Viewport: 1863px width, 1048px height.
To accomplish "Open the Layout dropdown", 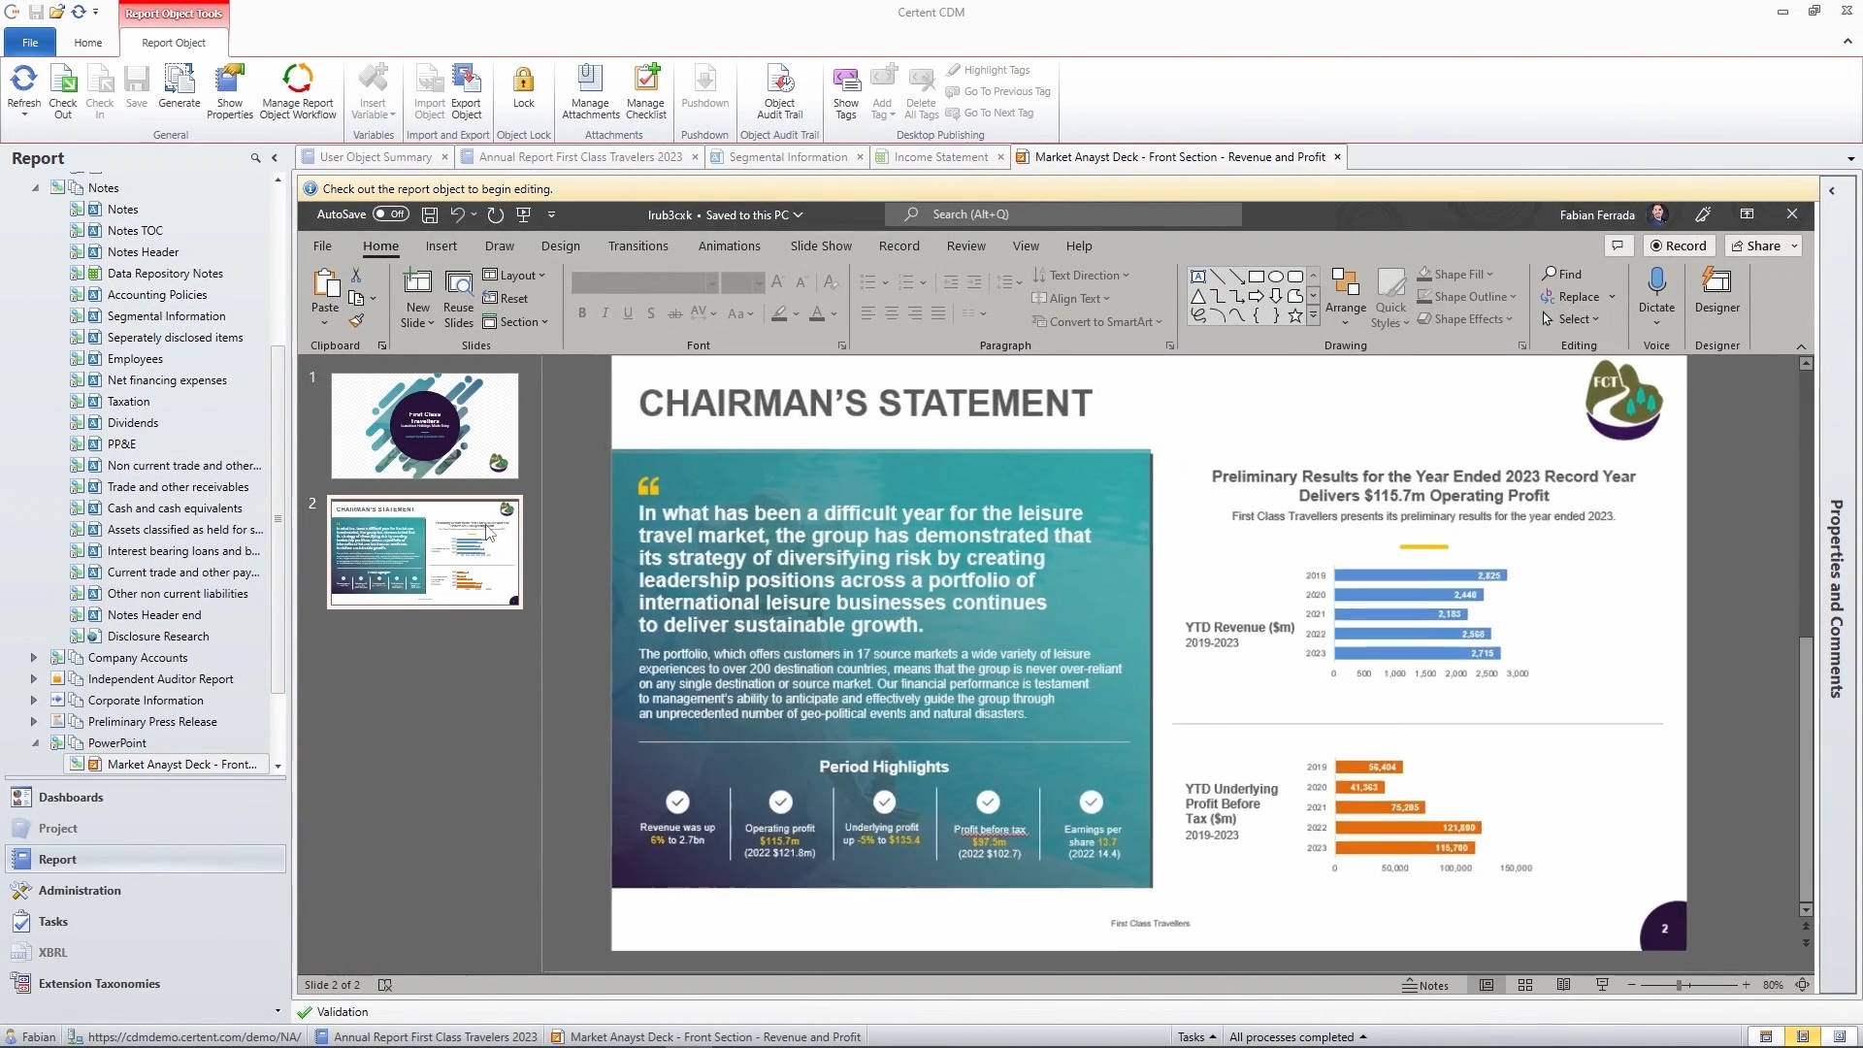I will pos(515,276).
